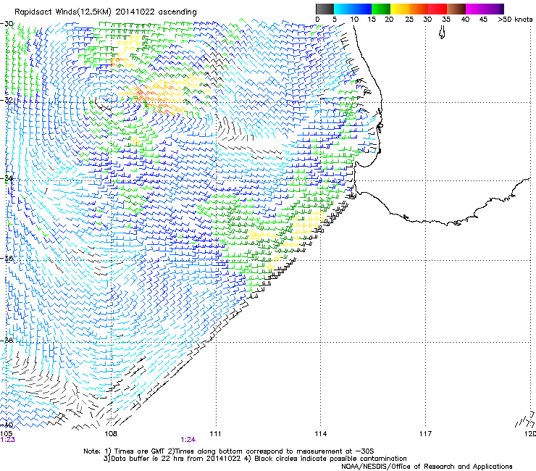The width and height of the screenshot is (536, 471).
Task: Click the longitude label '117'
Action: click(425, 434)
